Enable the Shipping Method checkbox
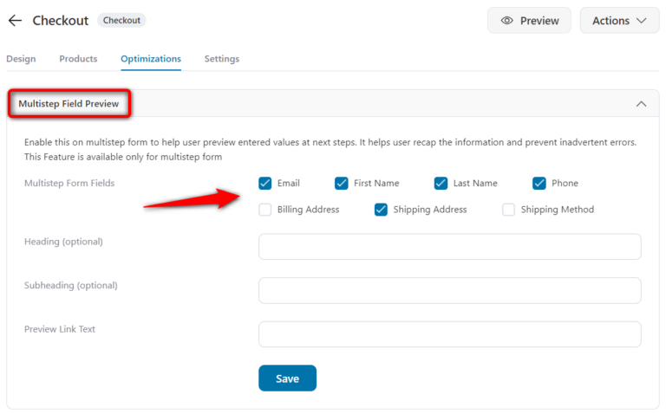This screenshot has width=666, height=414. point(509,210)
